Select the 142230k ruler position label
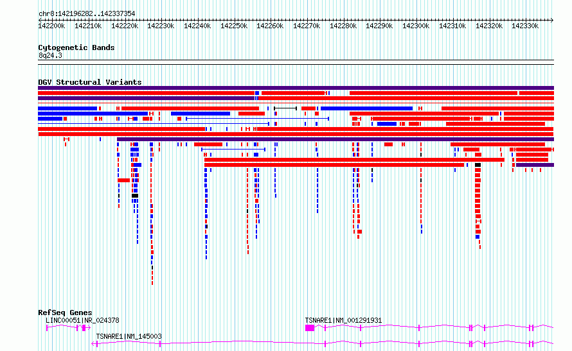The image size is (572, 351). (161, 26)
